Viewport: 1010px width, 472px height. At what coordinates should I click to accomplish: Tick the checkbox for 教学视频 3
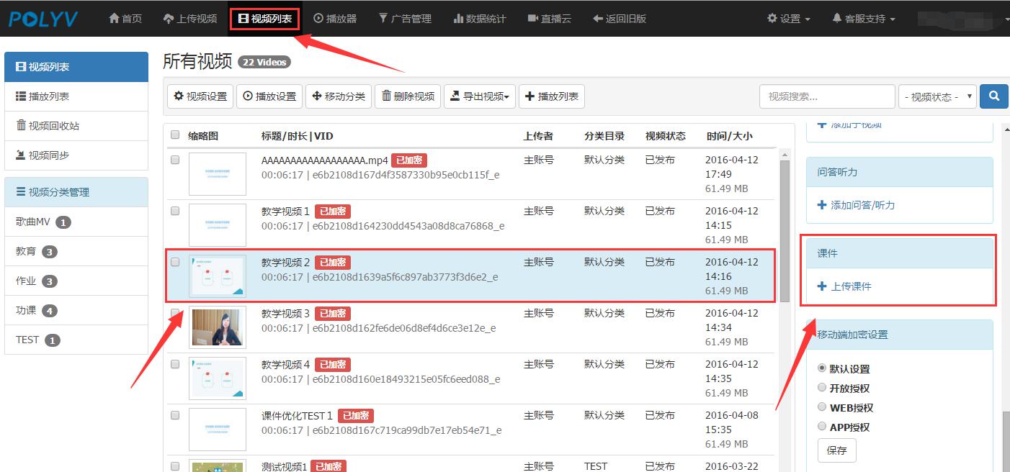(x=175, y=313)
